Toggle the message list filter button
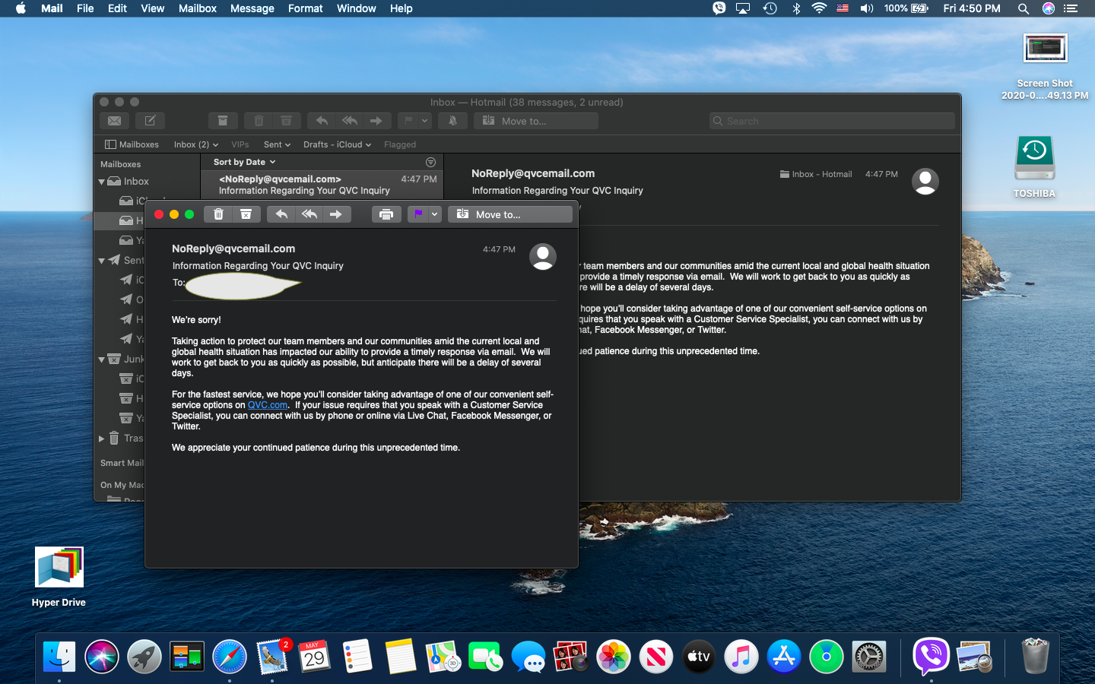Screen dimensions: 1095x684 (x=430, y=162)
